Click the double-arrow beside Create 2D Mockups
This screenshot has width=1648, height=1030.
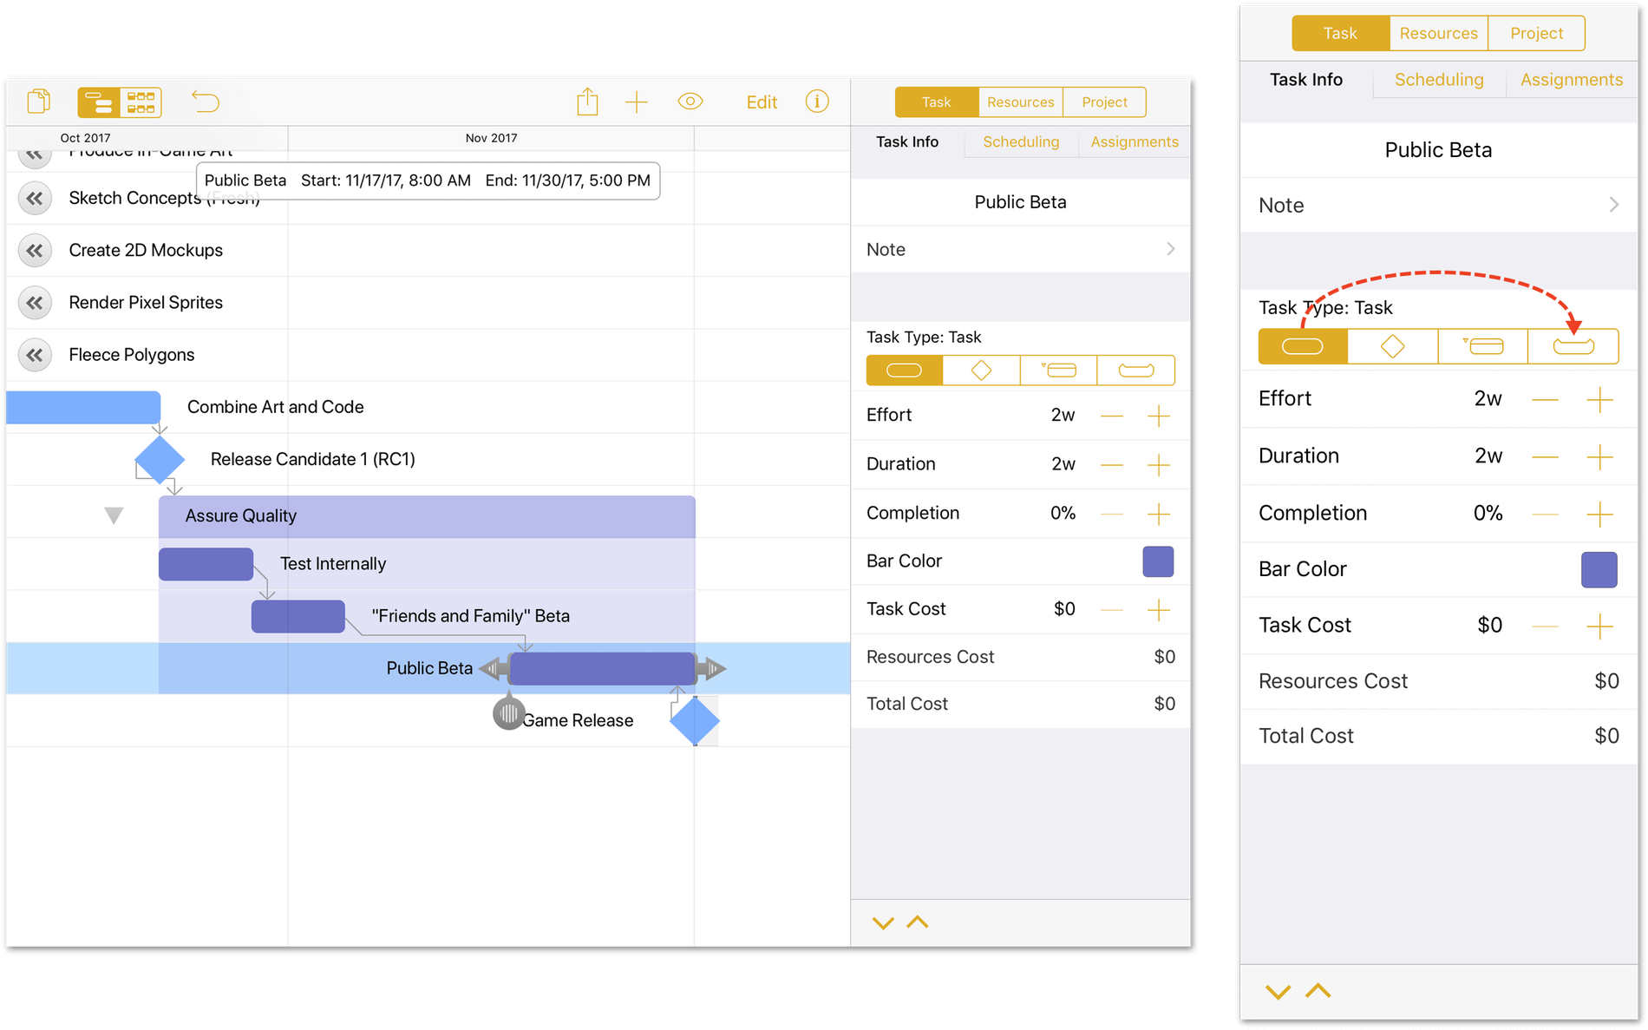[35, 251]
